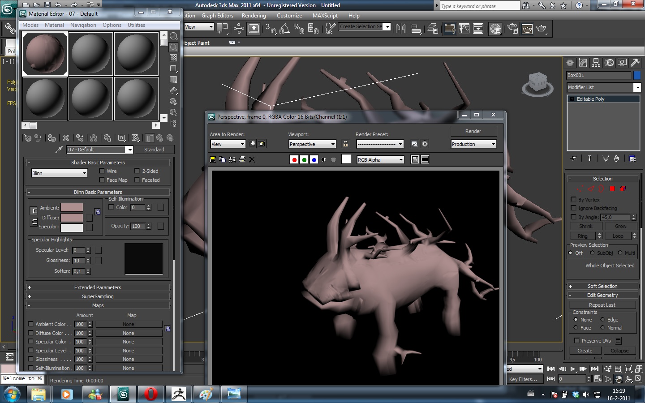Open Blinn shader type dropdown
The height and width of the screenshot is (403, 645).
pyautogui.click(x=59, y=173)
